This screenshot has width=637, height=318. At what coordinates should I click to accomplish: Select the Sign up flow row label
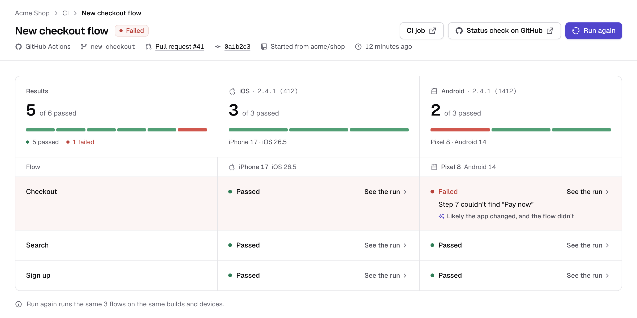click(38, 276)
